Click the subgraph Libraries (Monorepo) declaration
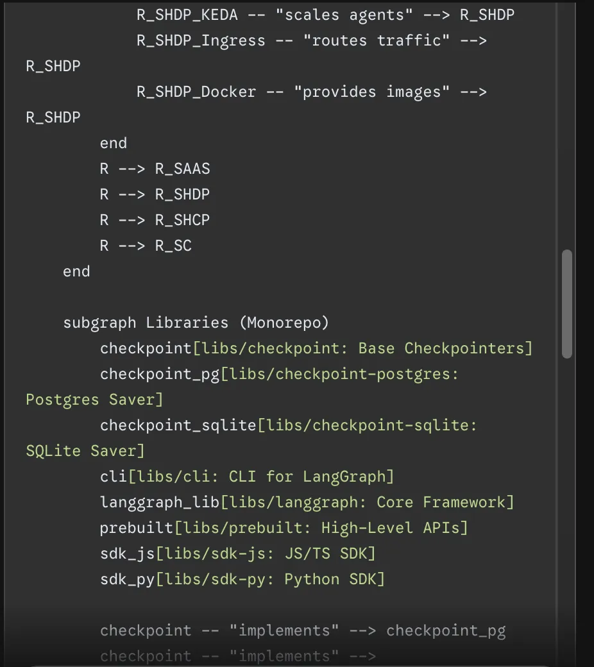This screenshot has width=594, height=667. coord(196,322)
